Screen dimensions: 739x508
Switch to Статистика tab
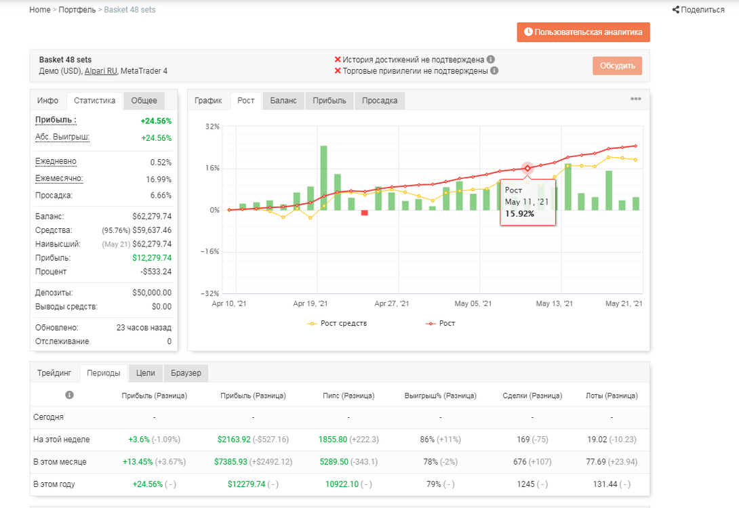(95, 101)
